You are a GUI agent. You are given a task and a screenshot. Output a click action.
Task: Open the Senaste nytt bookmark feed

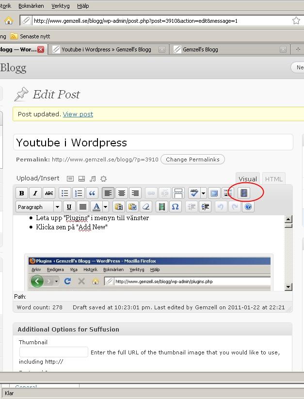click(x=30, y=36)
